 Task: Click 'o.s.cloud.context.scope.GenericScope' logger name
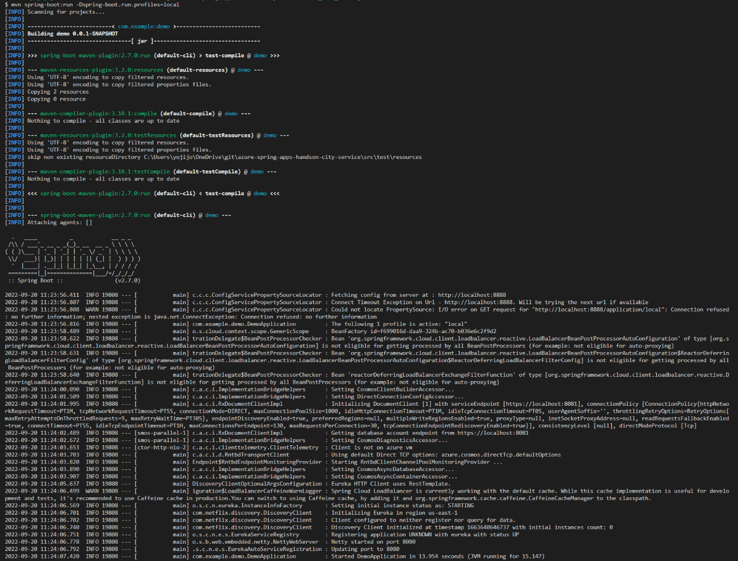point(250,332)
